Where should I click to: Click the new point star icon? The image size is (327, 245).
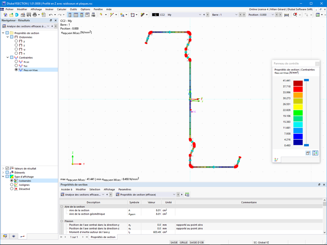point(101,14)
